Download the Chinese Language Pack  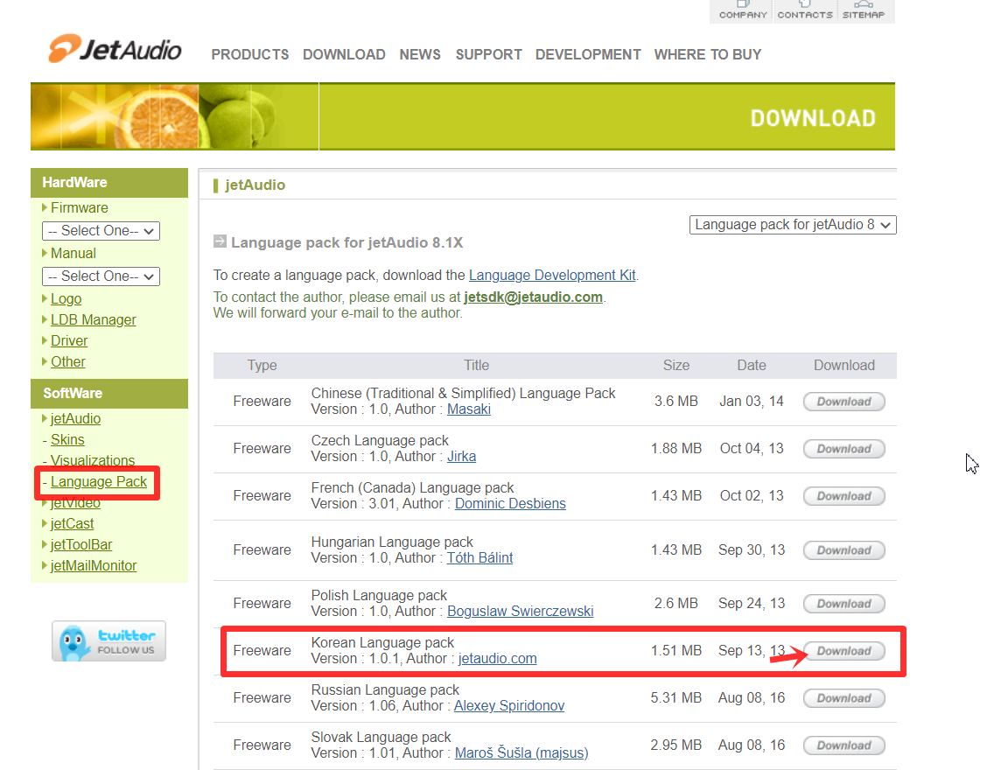pos(843,401)
